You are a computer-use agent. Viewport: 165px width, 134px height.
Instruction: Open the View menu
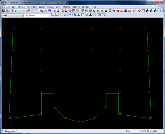coord(58,7)
